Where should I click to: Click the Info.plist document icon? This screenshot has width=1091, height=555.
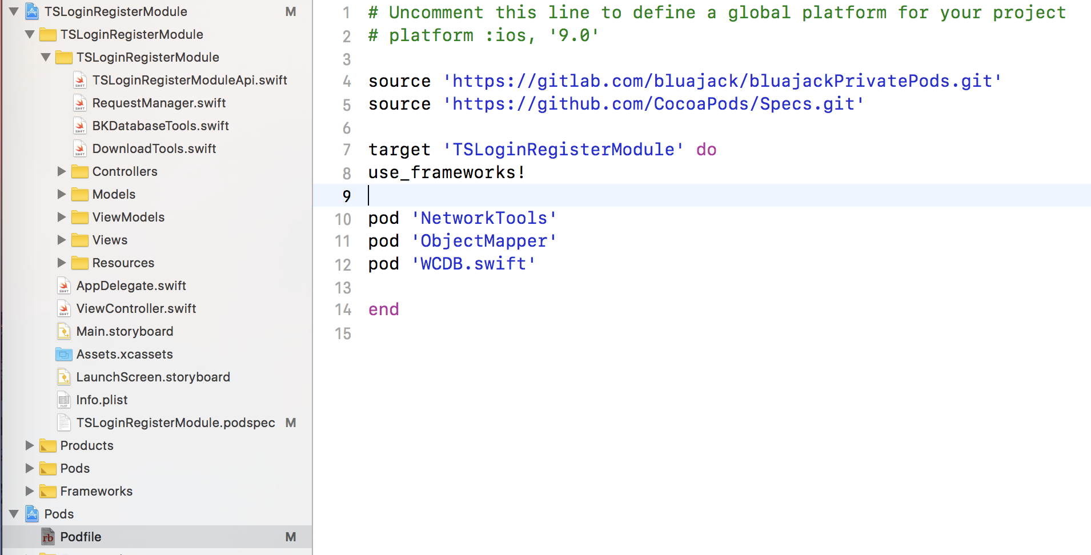63,400
